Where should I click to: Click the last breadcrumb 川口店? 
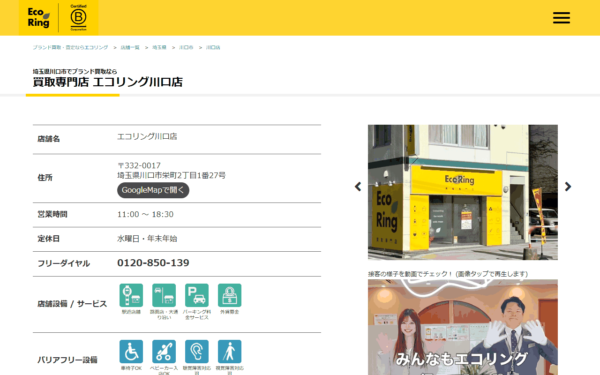213,48
